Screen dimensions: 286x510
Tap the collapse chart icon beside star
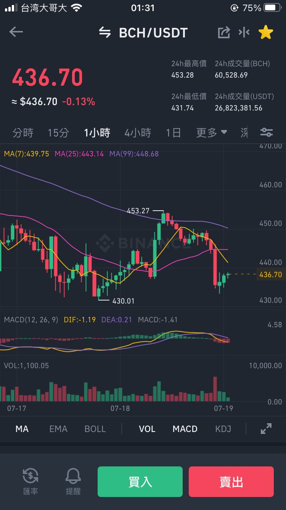coord(244,32)
